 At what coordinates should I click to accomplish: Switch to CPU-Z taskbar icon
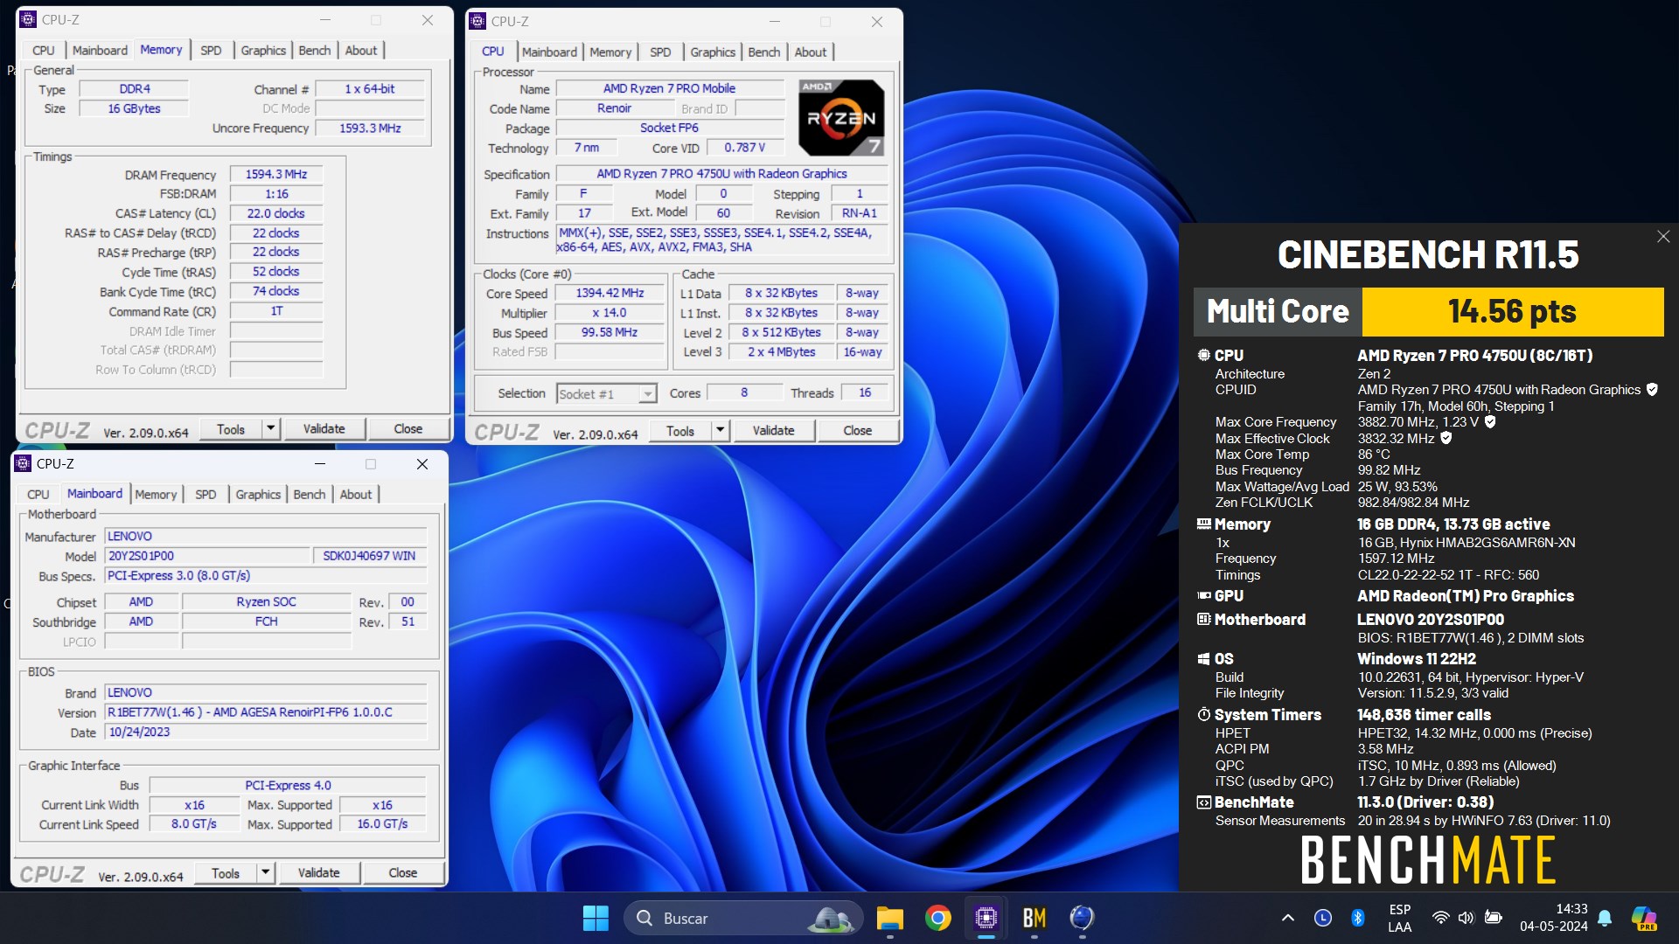986,918
